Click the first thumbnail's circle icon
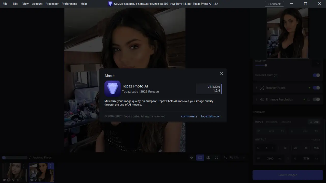This screenshot has height=183, width=326. [9, 180]
